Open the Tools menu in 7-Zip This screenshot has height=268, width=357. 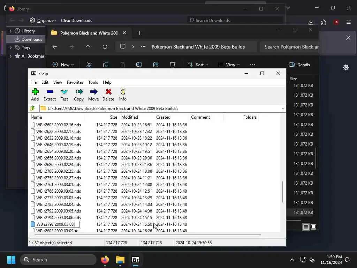93,82
